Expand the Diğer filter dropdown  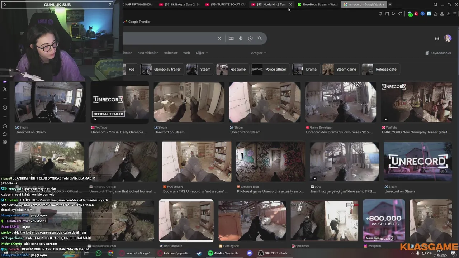[x=202, y=53]
